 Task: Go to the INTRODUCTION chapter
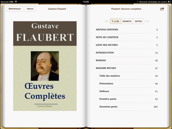coord(127,53)
